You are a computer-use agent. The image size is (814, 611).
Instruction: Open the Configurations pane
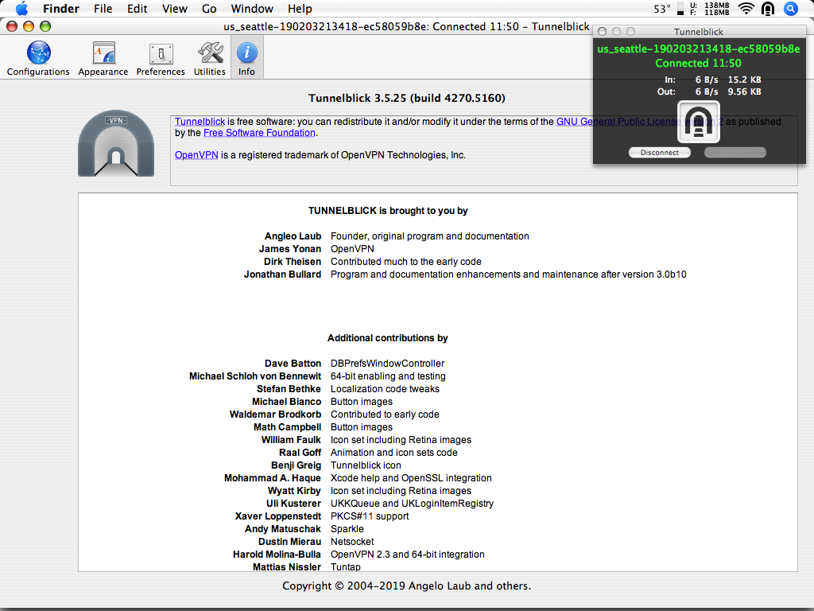[x=38, y=58]
